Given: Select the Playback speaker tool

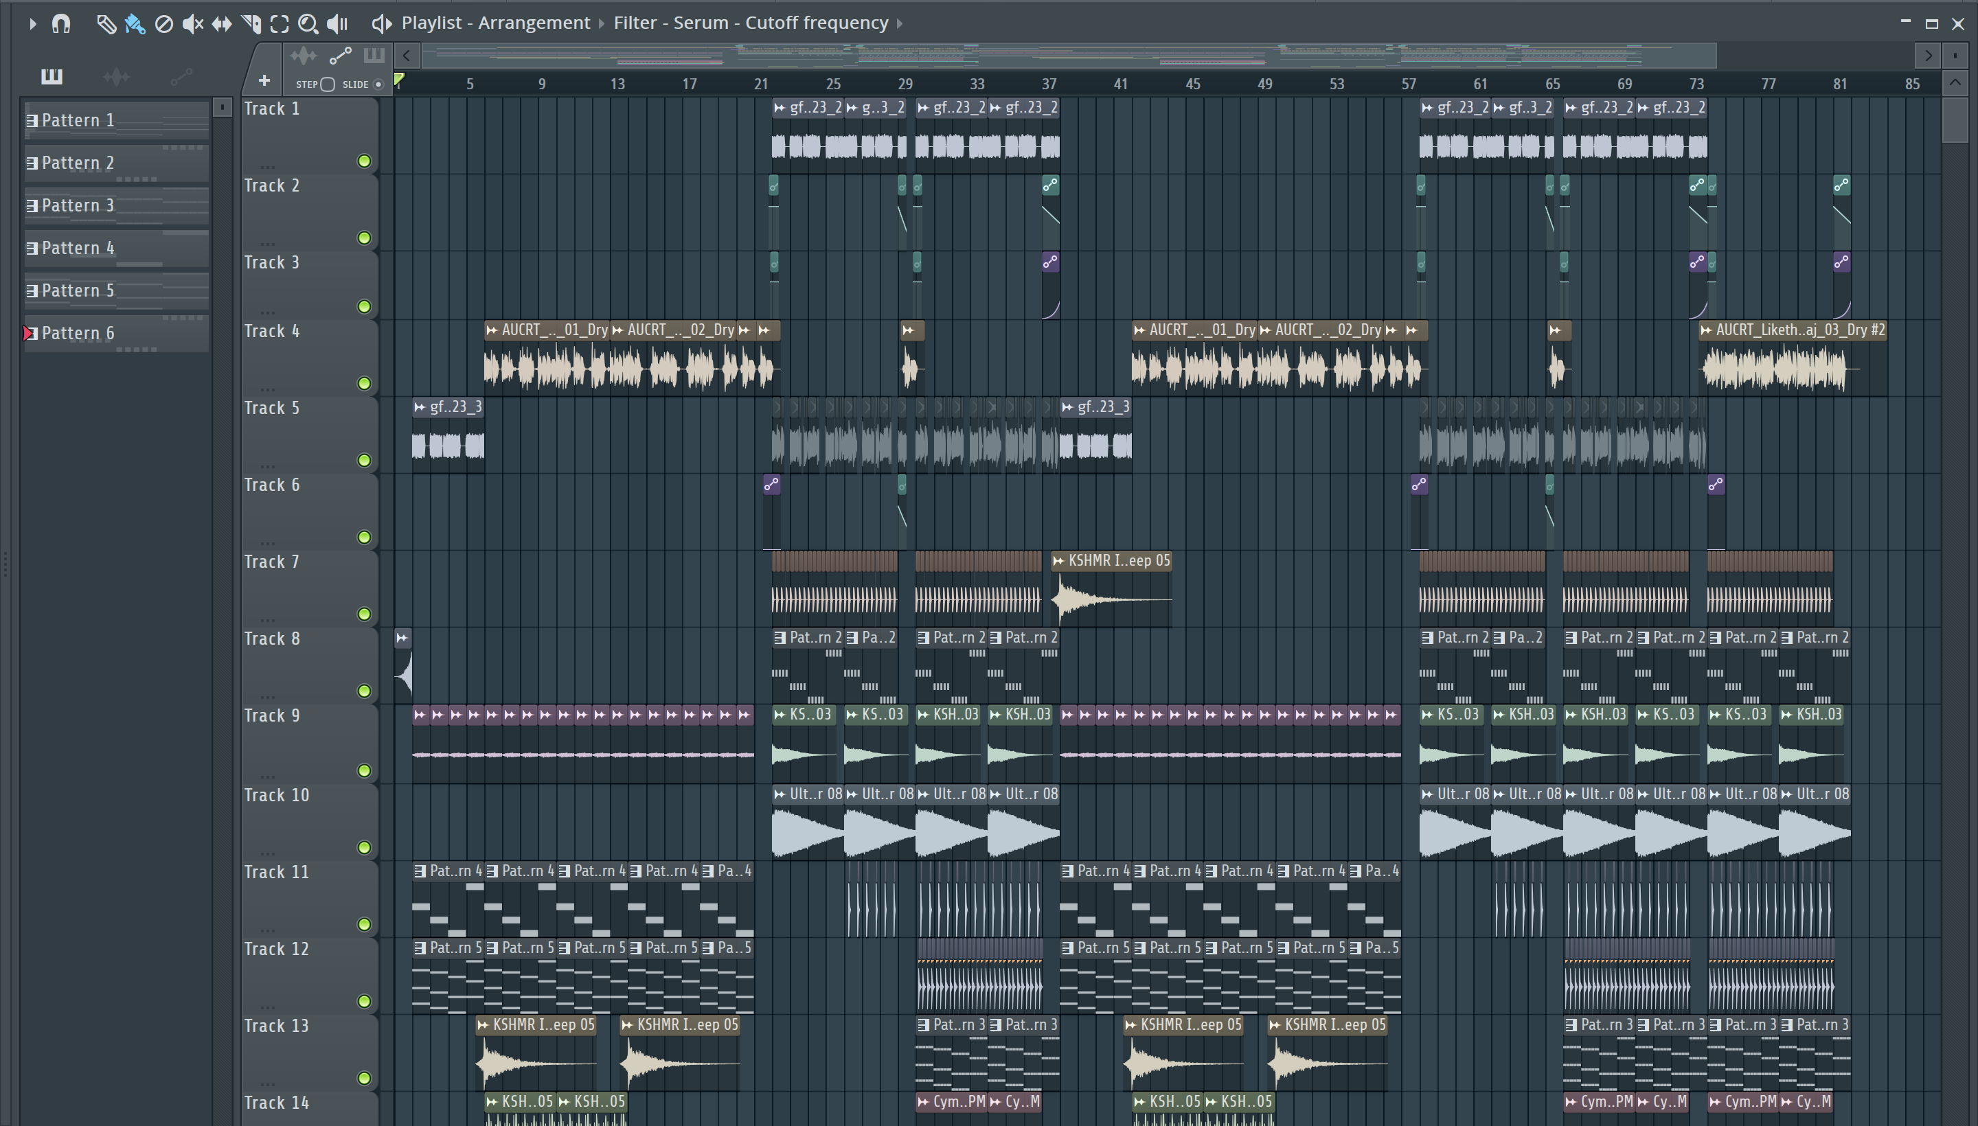Looking at the screenshot, I should click(x=337, y=24).
